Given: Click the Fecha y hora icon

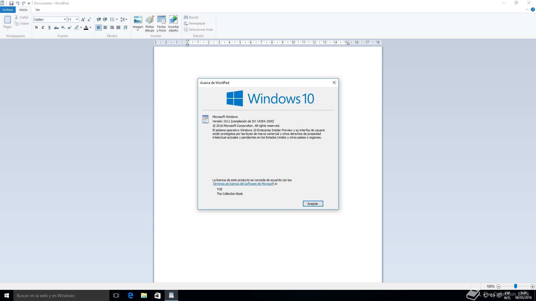Looking at the screenshot, I should coord(161,24).
